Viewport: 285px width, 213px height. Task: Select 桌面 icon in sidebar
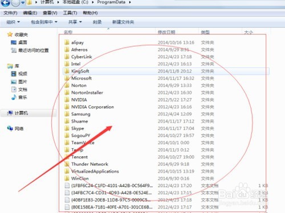coord(14,43)
